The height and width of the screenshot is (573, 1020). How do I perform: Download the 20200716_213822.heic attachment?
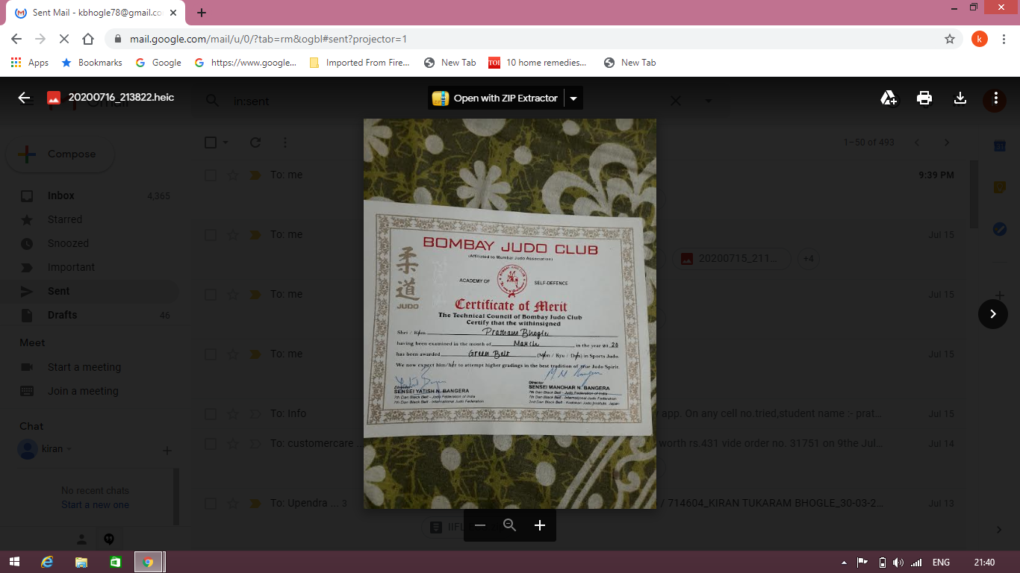[960, 98]
